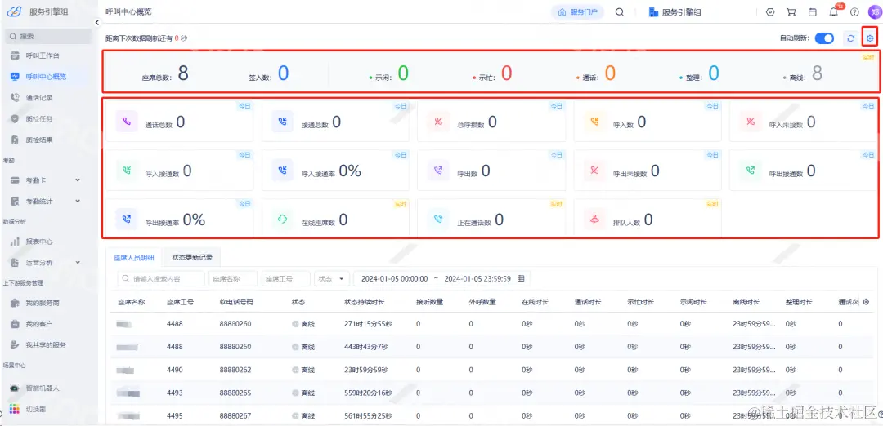Click the 呼出接通数 green phone icon
The image size is (883, 426).
coord(750,171)
